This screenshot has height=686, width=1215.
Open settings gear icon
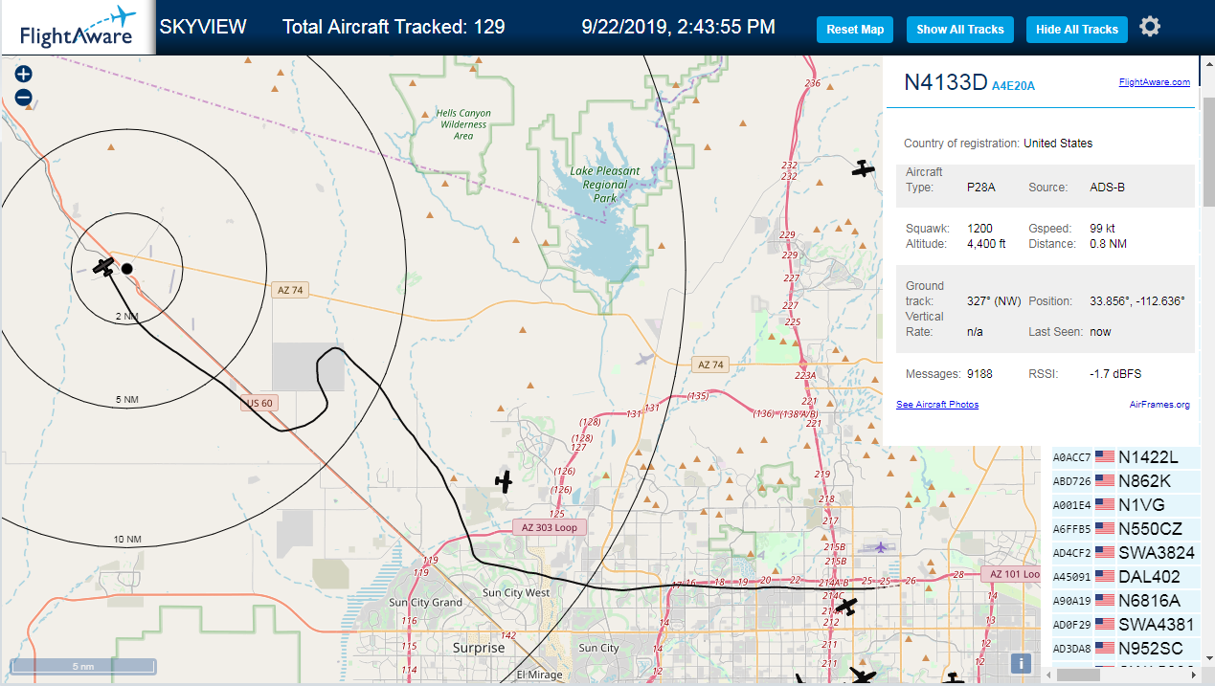[x=1150, y=27]
